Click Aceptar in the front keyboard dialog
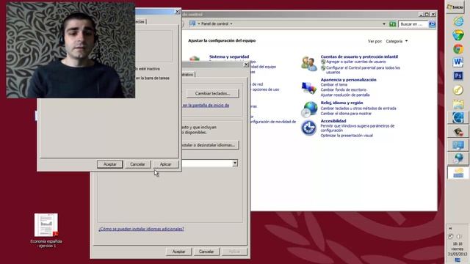Viewport: 470px width, 264px height. [x=109, y=164]
